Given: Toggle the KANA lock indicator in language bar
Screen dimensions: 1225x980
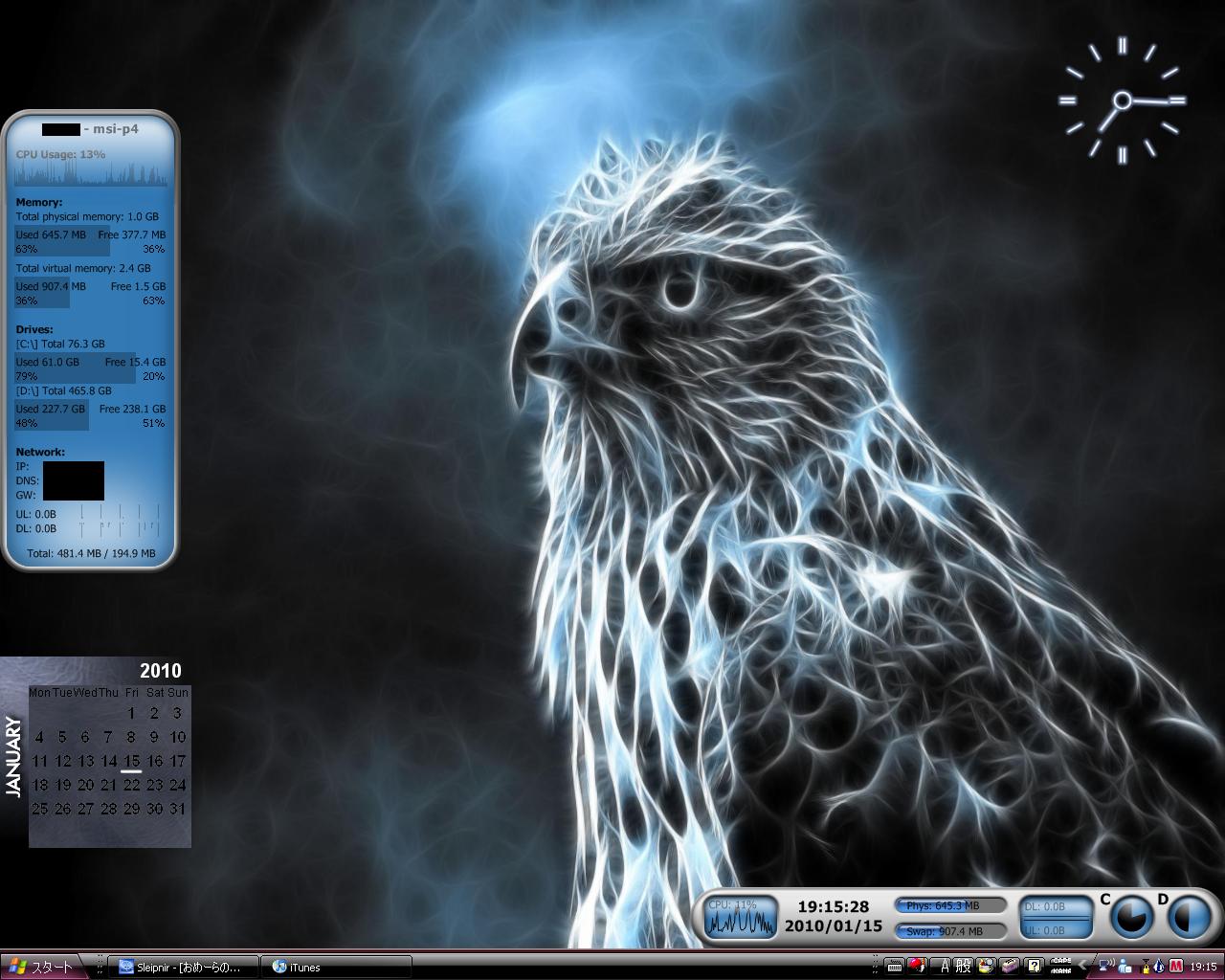Looking at the screenshot, I should 1060,971.
